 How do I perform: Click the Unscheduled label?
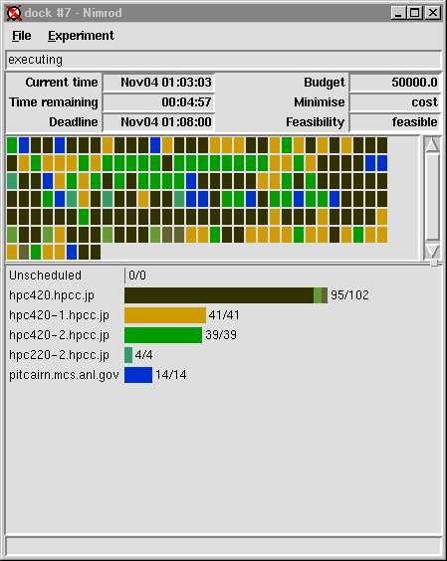point(45,276)
